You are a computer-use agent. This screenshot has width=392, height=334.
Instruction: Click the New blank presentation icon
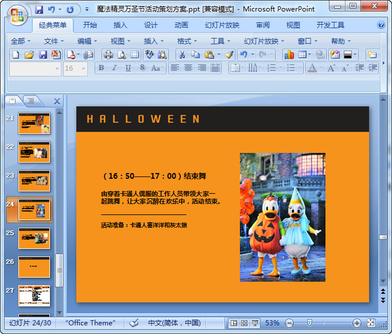click(15, 55)
